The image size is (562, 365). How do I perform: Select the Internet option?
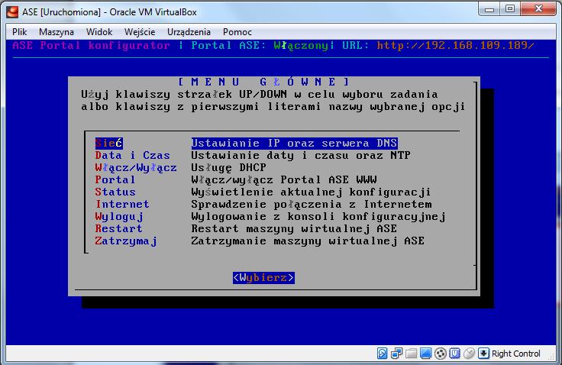click(x=122, y=204)
